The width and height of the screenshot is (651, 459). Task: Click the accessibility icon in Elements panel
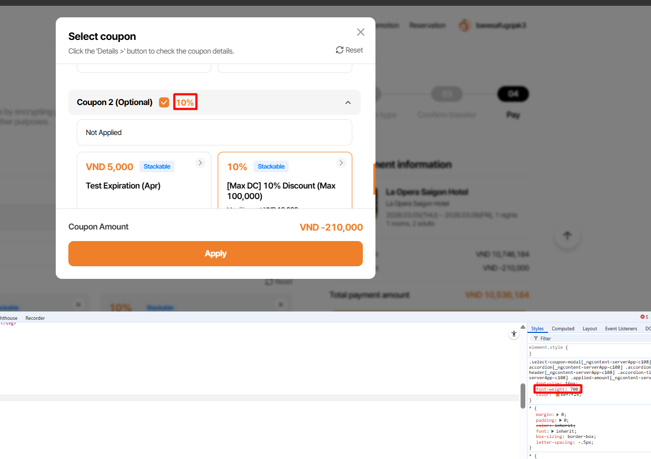(x=514, y=334)
